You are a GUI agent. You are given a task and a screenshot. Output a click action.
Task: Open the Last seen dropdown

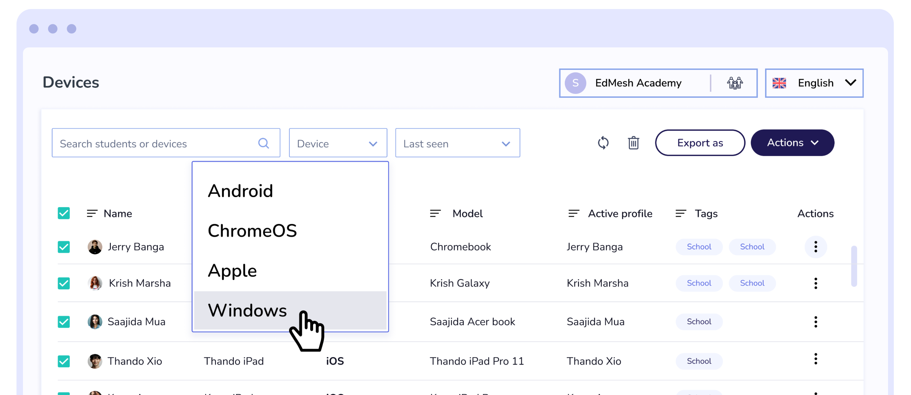457,143
